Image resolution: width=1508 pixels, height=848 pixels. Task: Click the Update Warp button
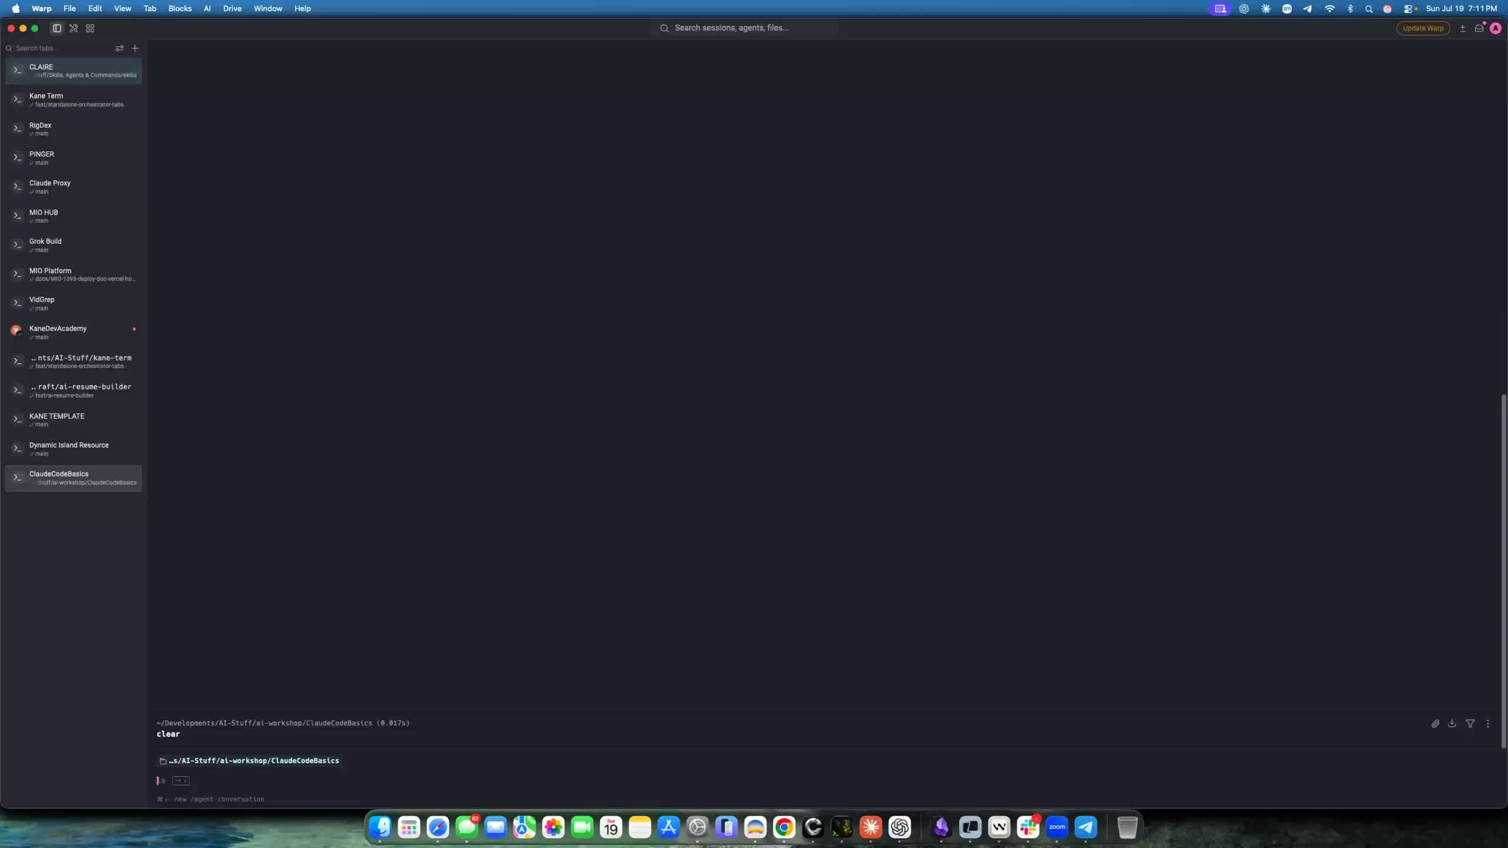pyautogui.click(x=1423, y=28)
